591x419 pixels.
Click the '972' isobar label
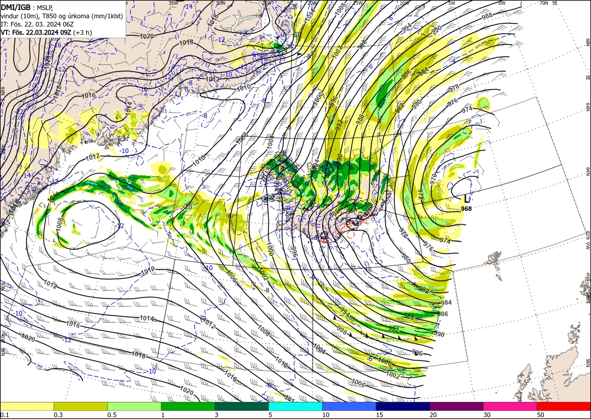click(420, 195)
